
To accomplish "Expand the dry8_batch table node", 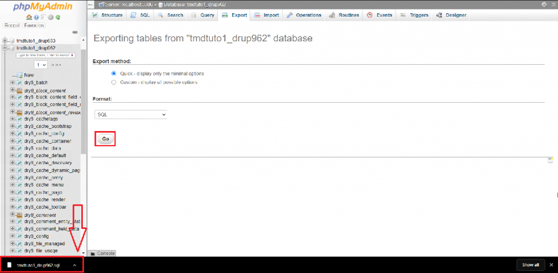I will [13, 83].
